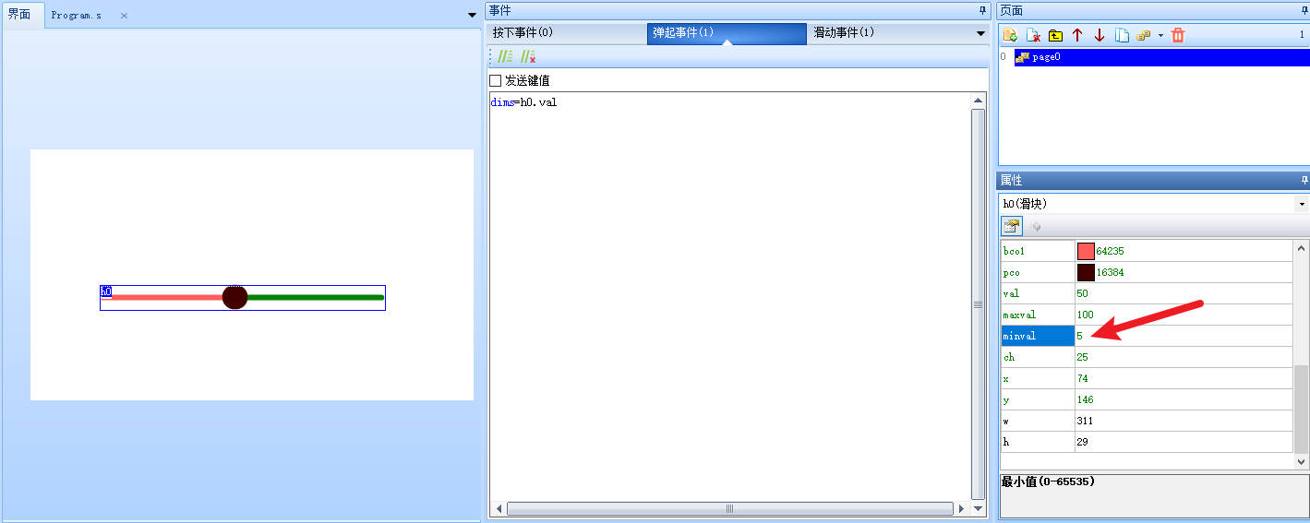Open dropdown arrow beside page toolbar icon
The height and width of the screenshot is (523, 1310).
1160,35
